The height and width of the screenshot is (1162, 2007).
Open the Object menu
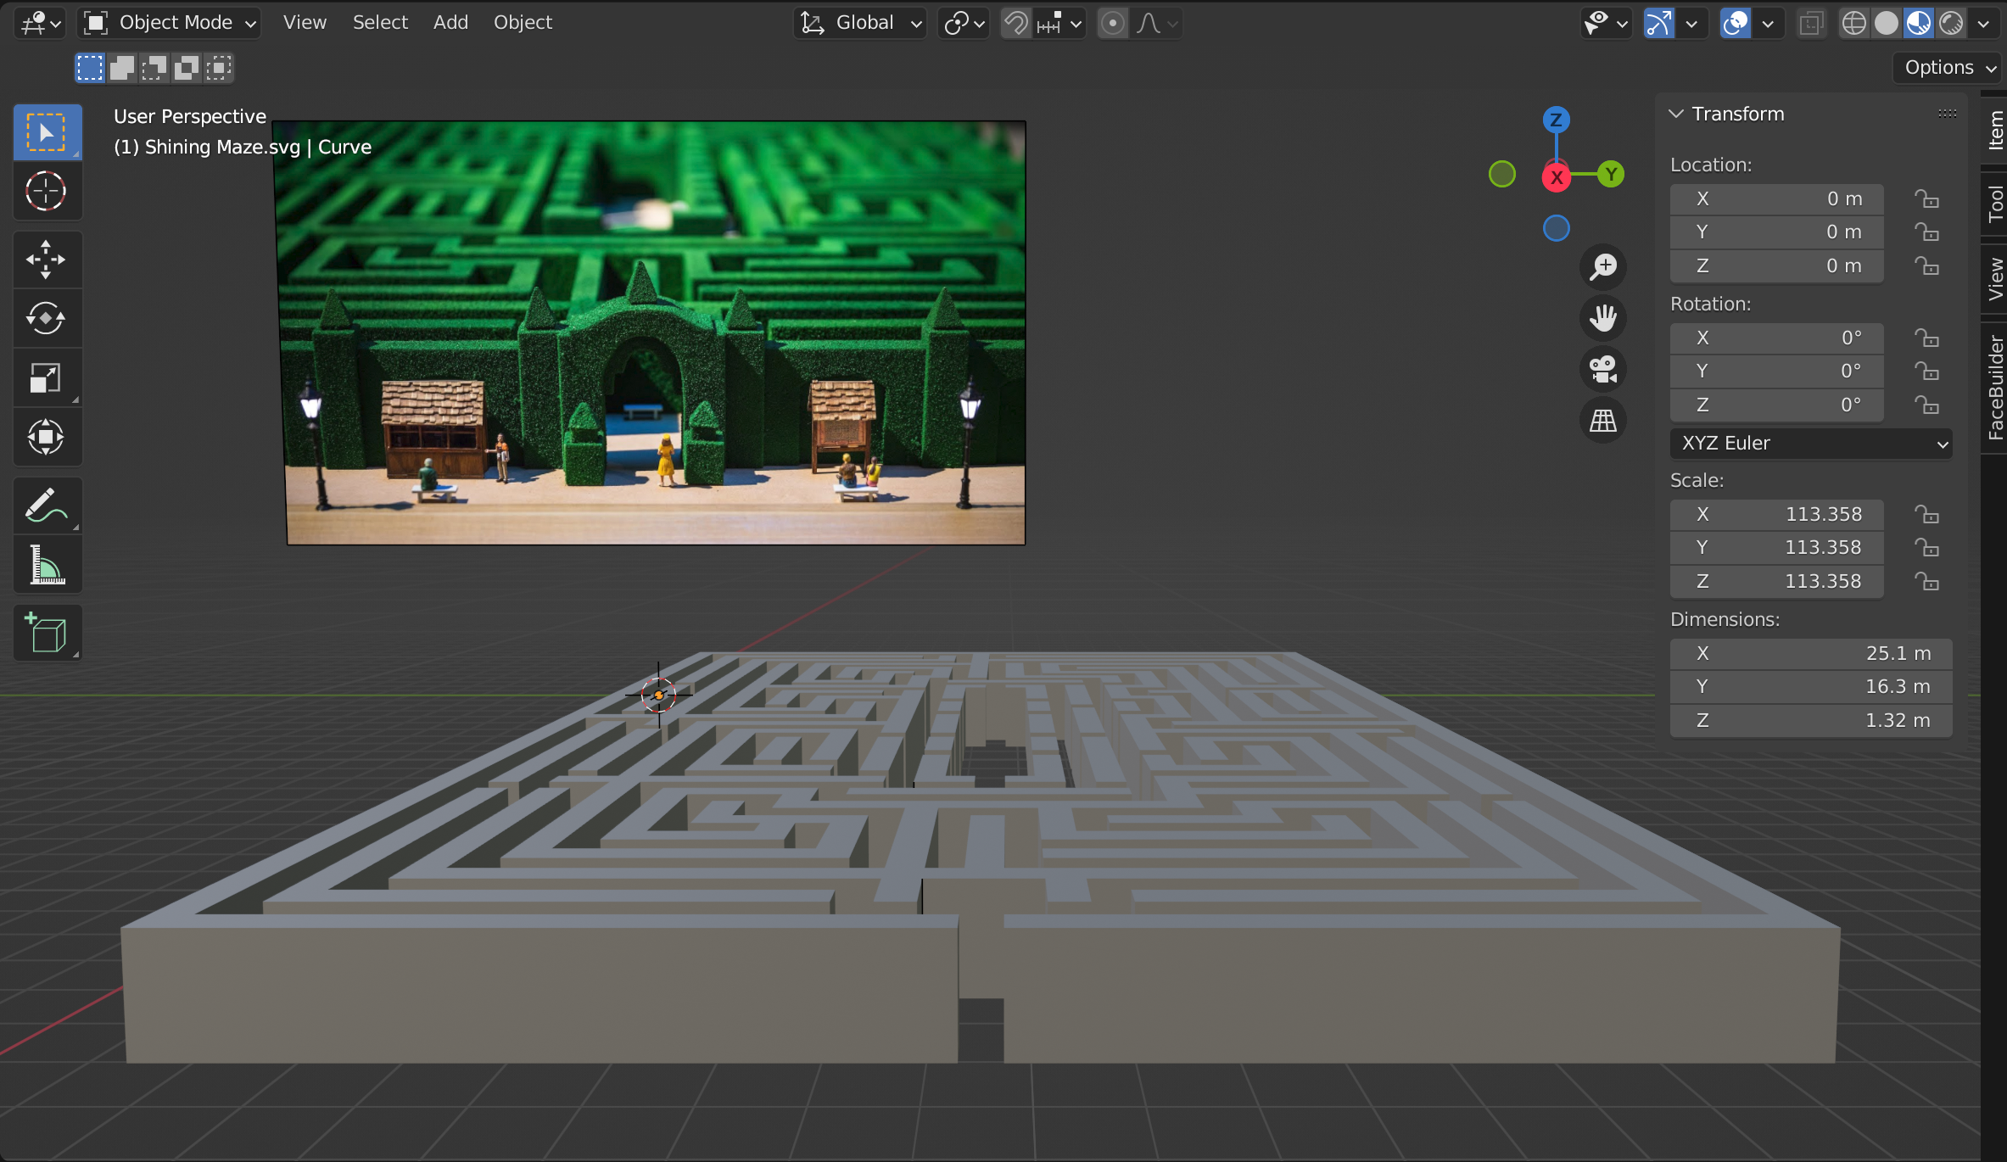(523, 23)
